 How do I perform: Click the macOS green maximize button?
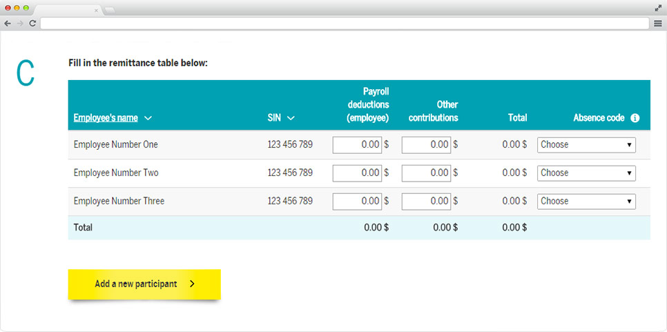pyautogui.click(x=26, y=8)
